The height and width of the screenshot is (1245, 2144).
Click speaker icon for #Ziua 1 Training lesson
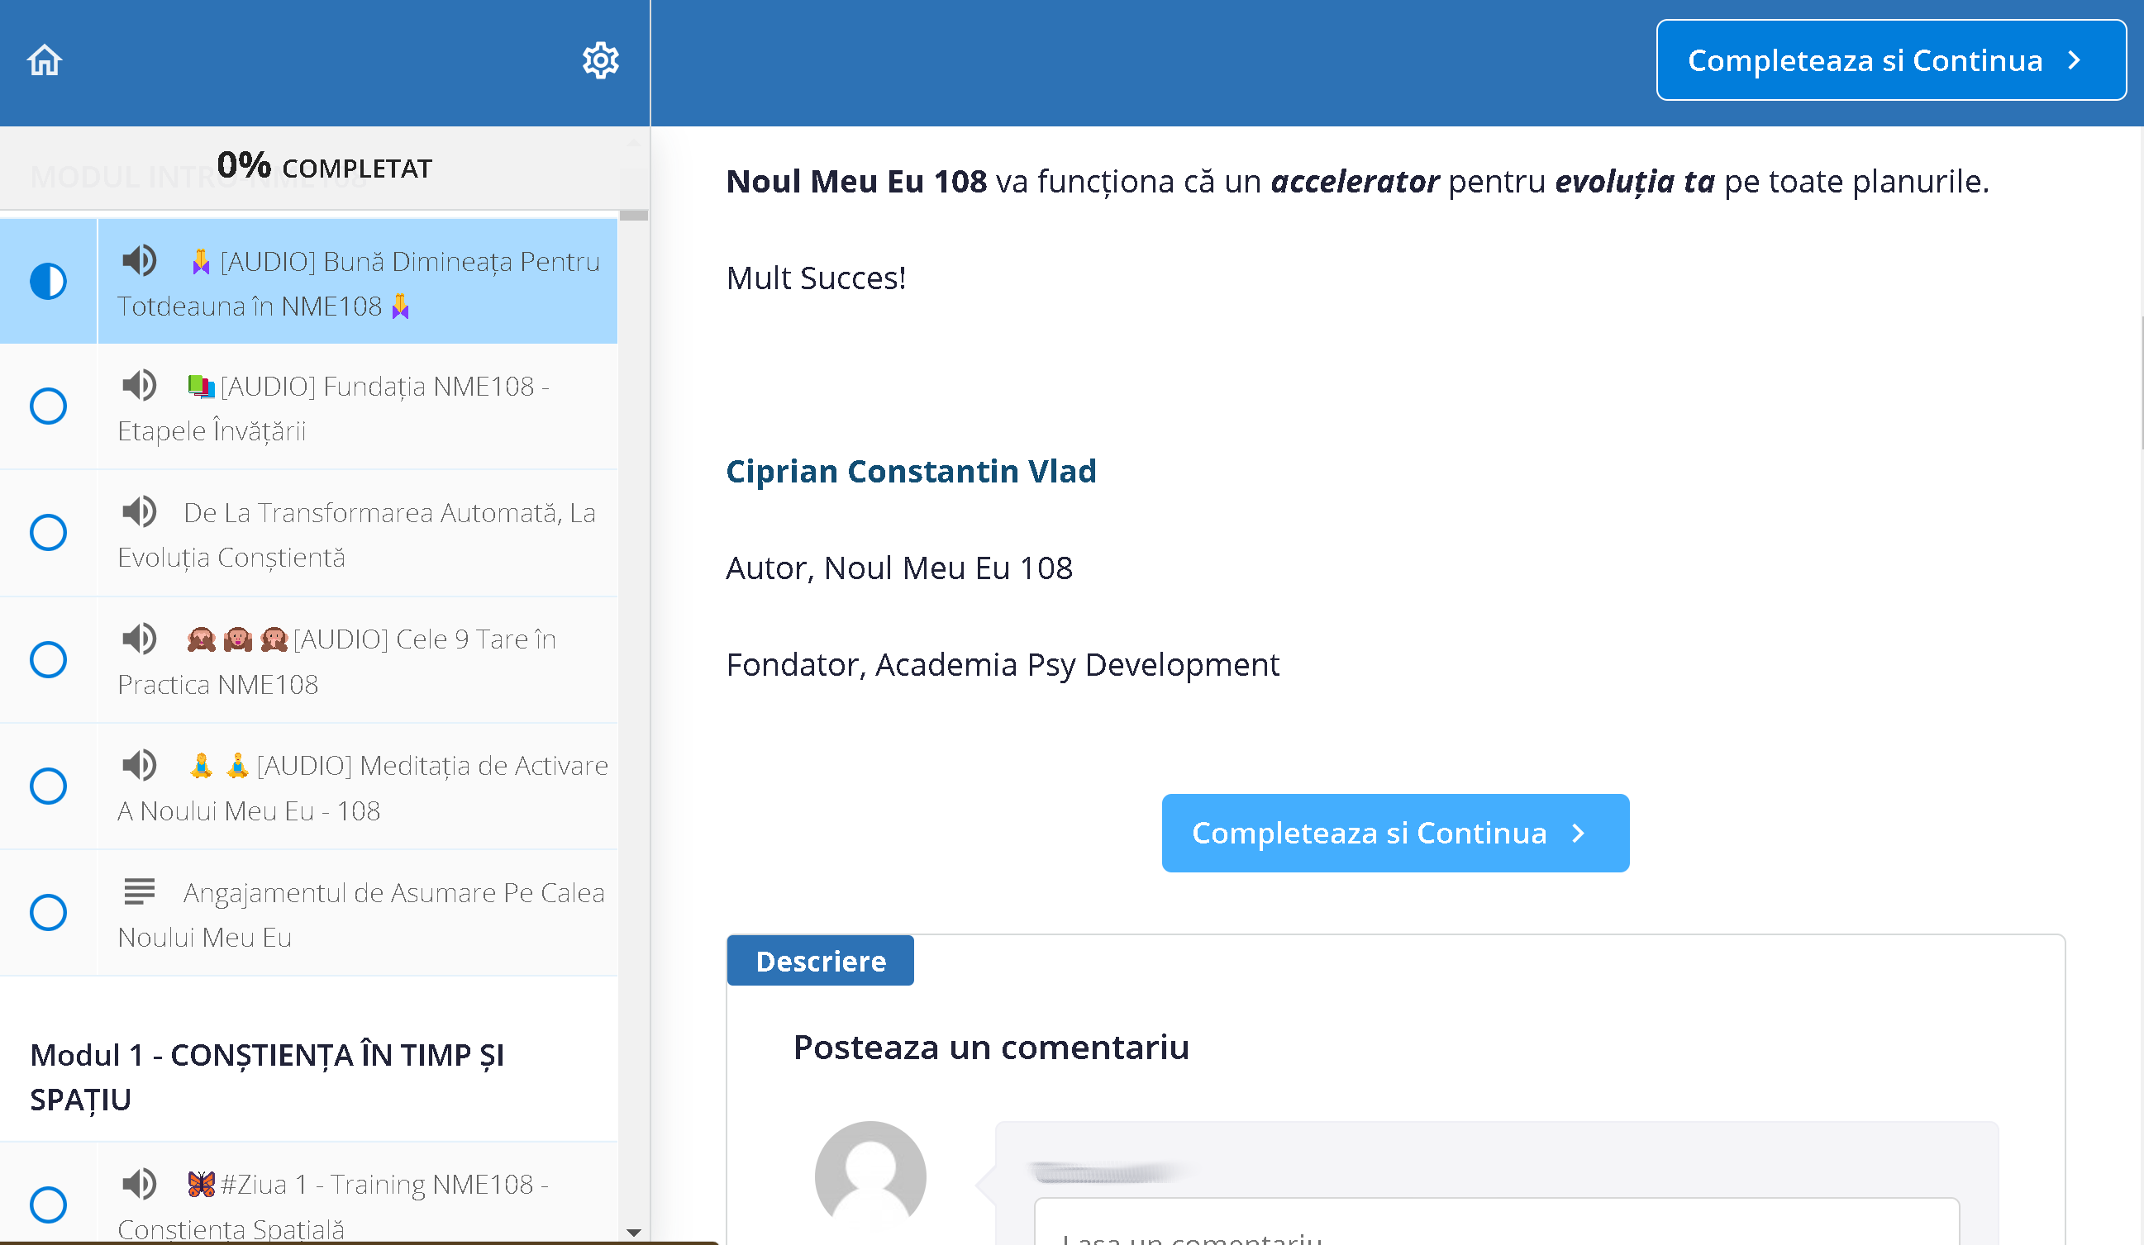[140, 1183]
